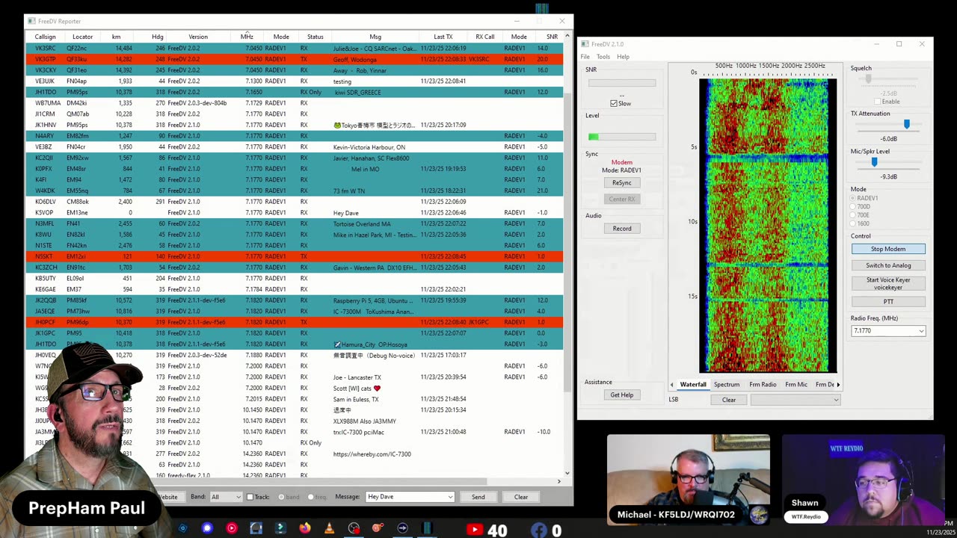Sort by the SNR column header

coord(552,37)
